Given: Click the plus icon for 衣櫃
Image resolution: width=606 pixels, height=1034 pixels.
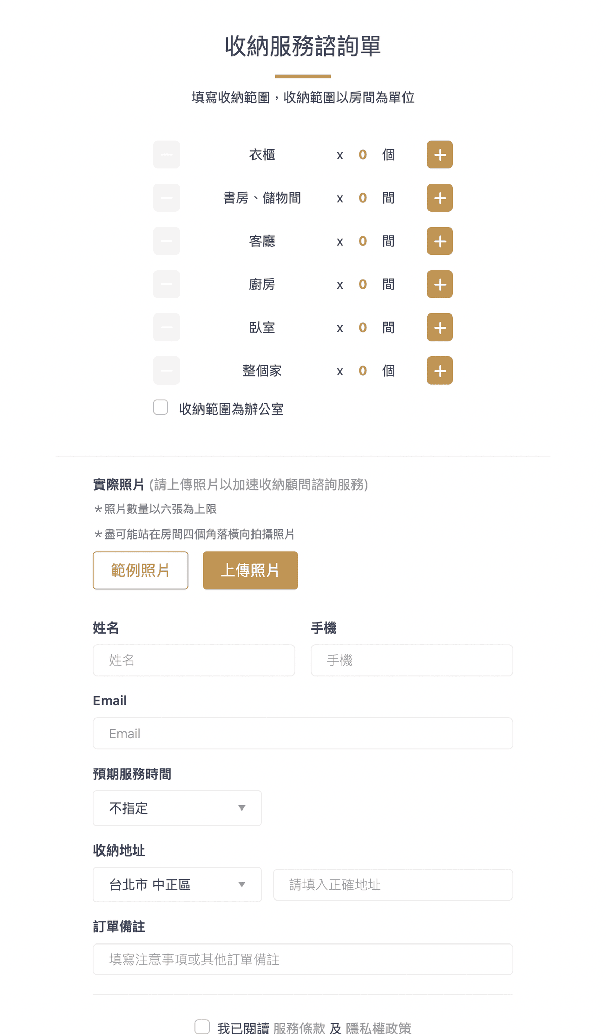Looking at the screenshot, I should [439, 155].
